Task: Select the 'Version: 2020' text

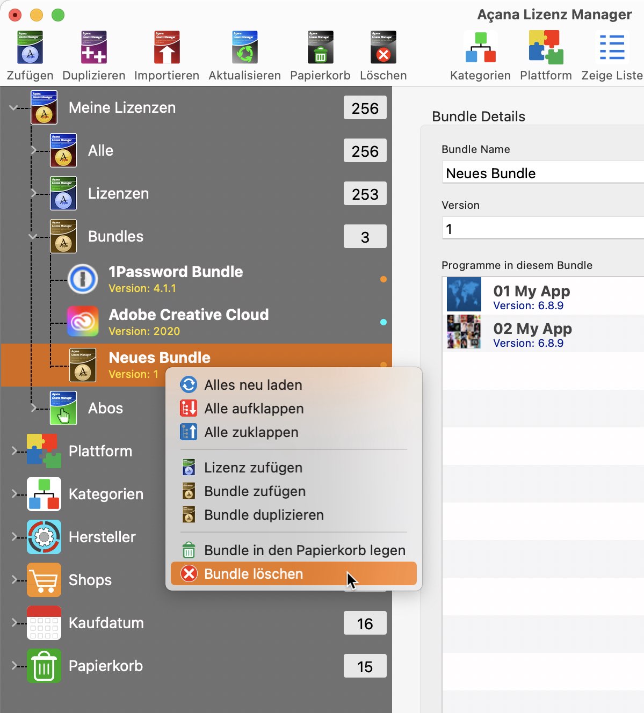Action: (x=144, y=331)
